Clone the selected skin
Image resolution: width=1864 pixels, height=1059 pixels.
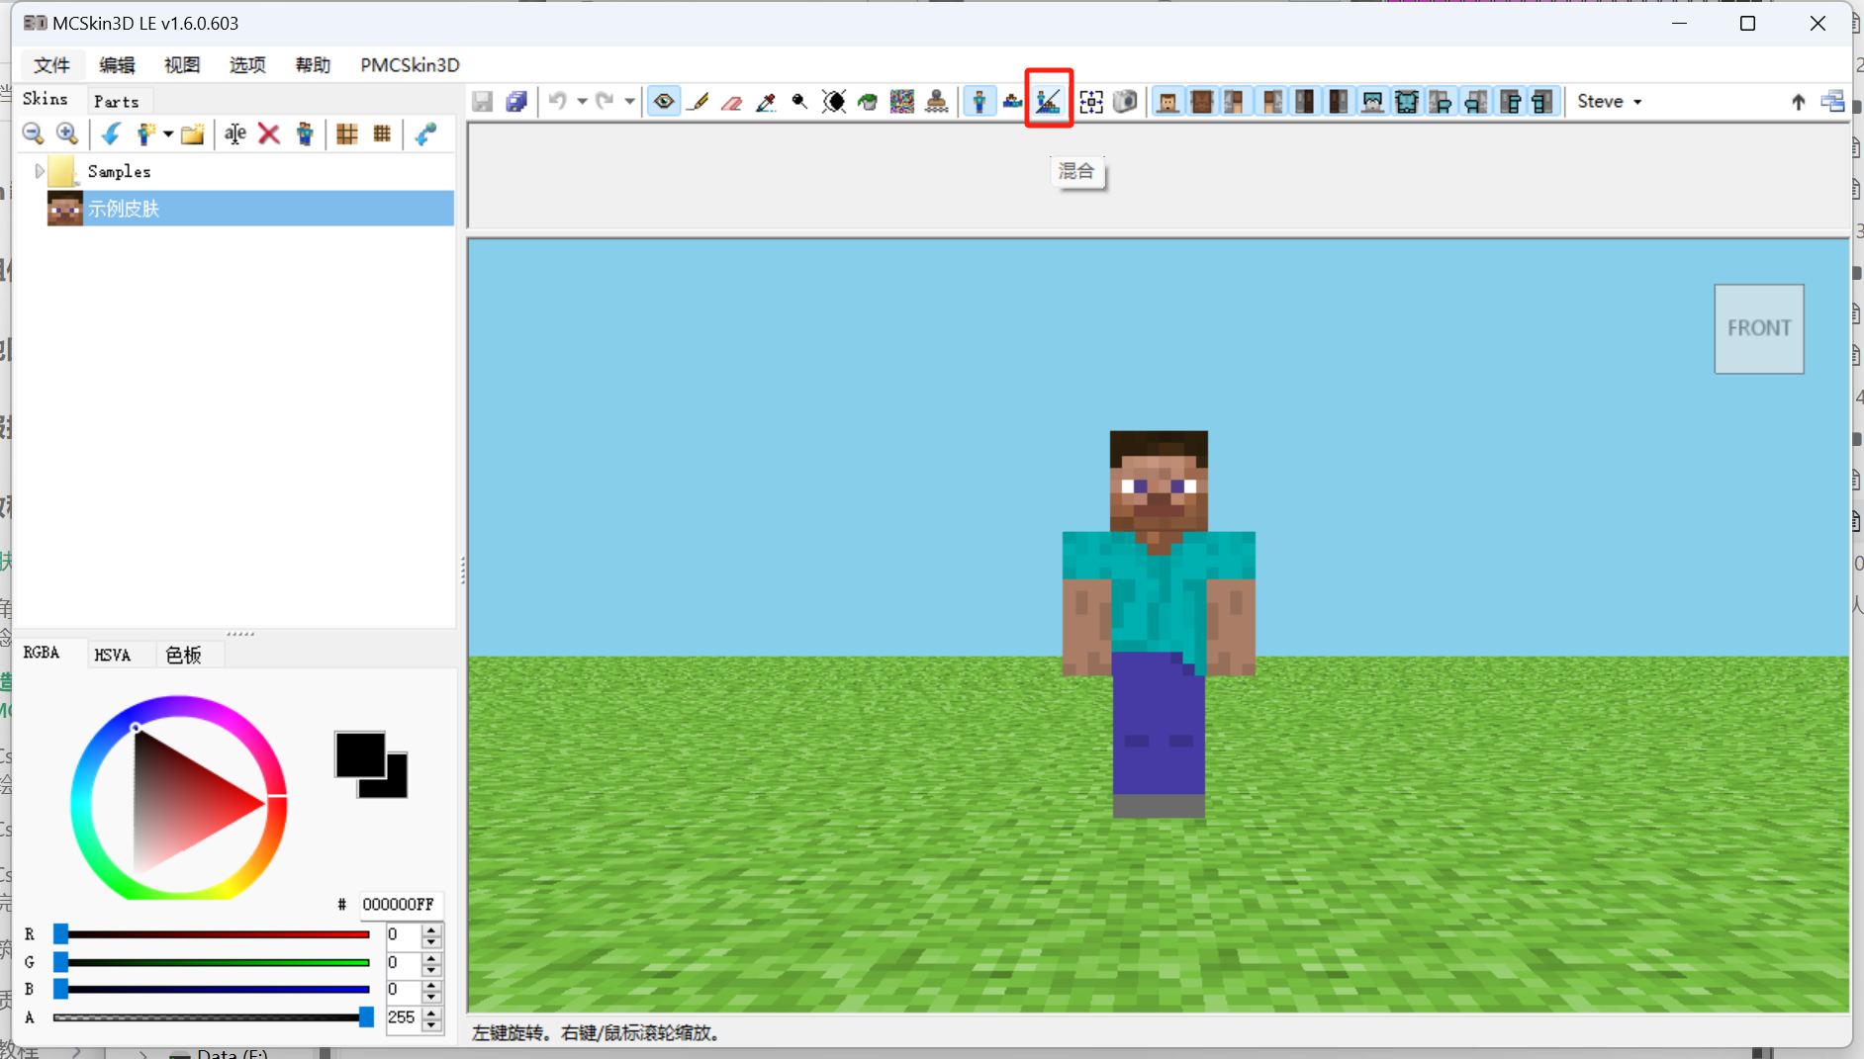point(305,133)
